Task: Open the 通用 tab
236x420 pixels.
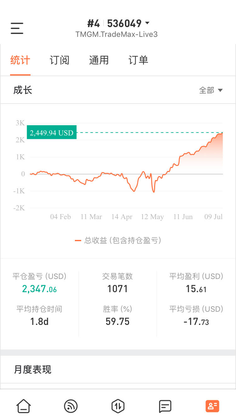Action: click(99, 60)
